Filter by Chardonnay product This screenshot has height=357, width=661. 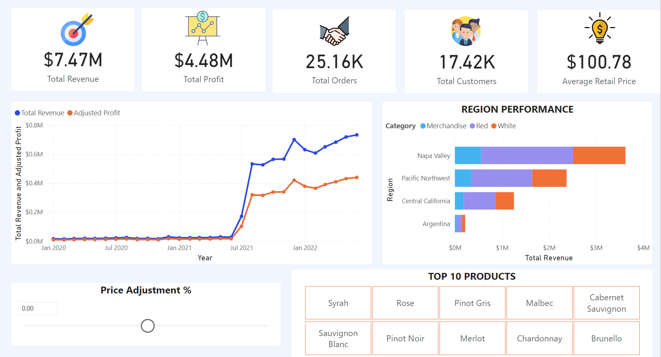tap(540, 338)
